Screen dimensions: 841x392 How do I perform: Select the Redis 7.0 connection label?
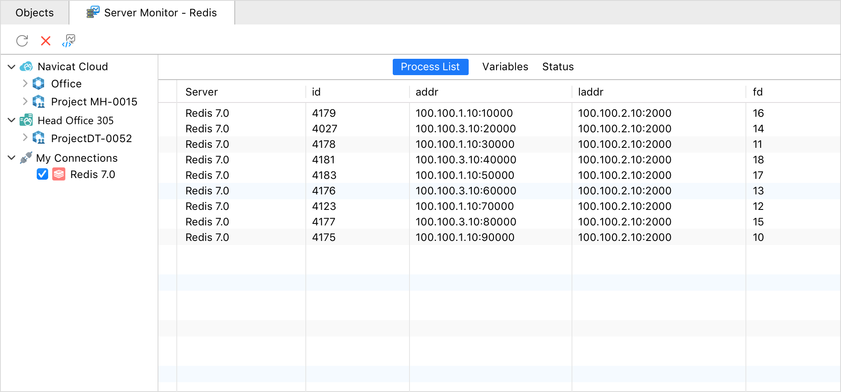[93, 174]
